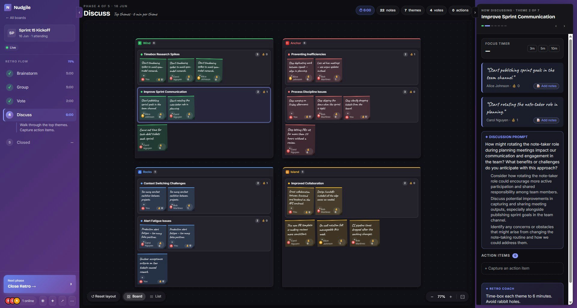Click the 0 actions stat pill
This screenshot has width=577, height=308.
coord(460,10)
